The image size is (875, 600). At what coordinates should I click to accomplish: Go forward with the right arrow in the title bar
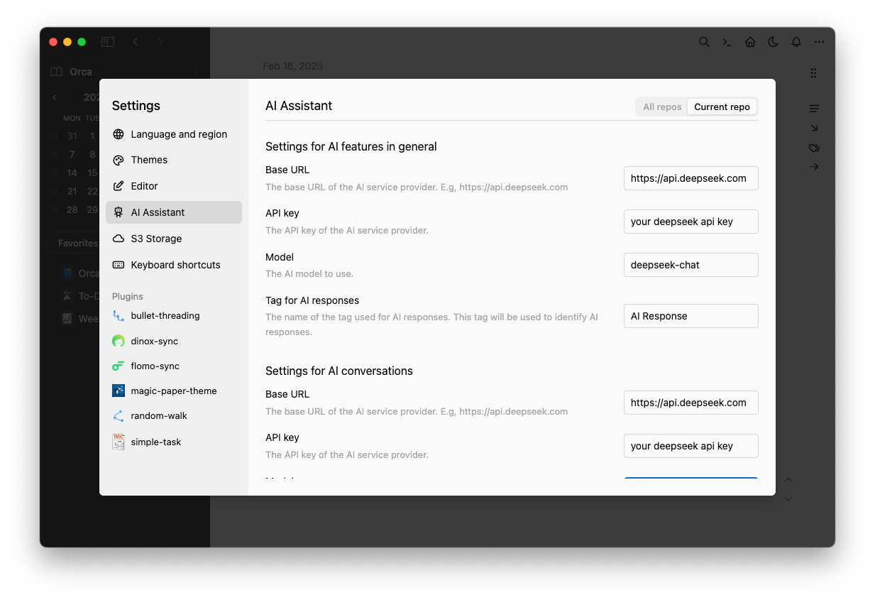(160, 42)
